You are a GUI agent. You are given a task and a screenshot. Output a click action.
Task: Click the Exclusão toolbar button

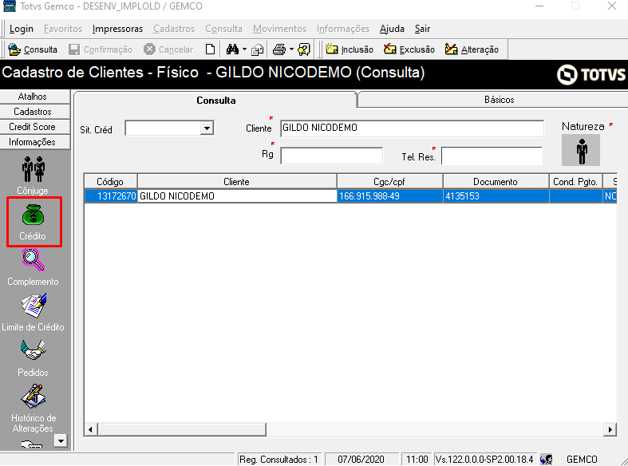409,49
